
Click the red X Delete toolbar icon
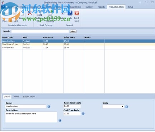[x=29, y=13]
